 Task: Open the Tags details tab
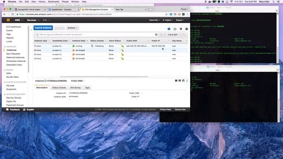coord(87,87)
